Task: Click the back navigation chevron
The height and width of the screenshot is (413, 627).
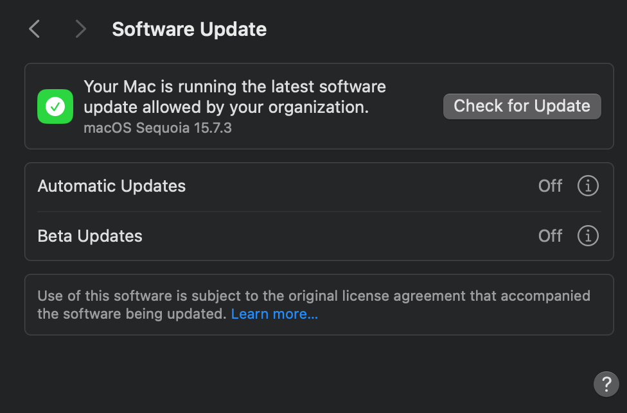Action: 33,29
